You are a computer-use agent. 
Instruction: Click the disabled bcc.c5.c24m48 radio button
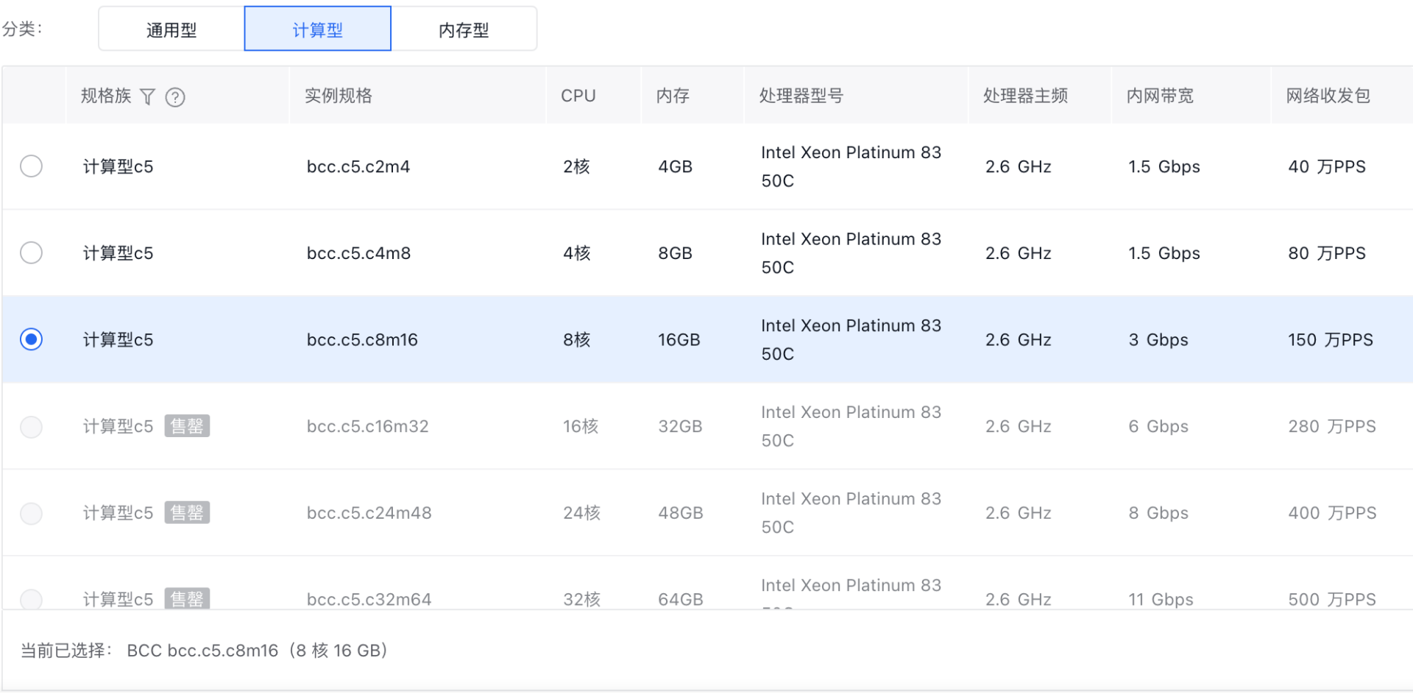coord(31,513)
